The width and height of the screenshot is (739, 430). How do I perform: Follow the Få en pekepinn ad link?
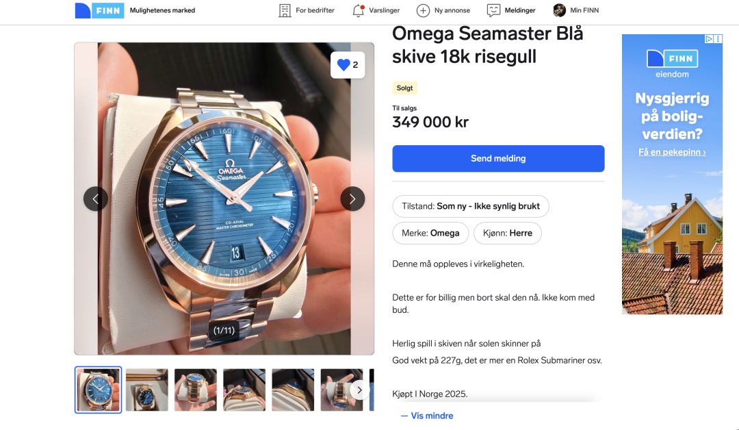click(672, 152)
